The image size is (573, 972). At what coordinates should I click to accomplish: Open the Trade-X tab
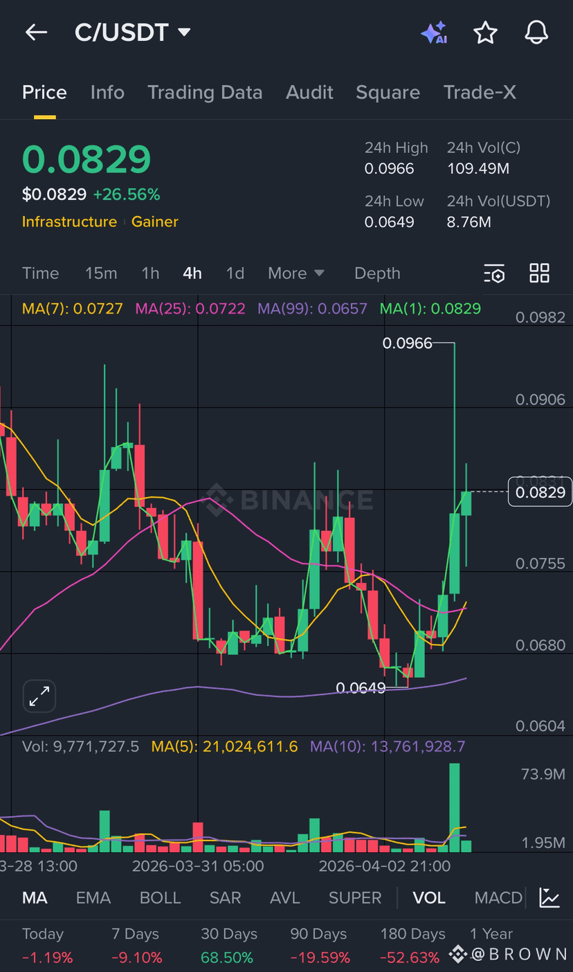[480, 93]
